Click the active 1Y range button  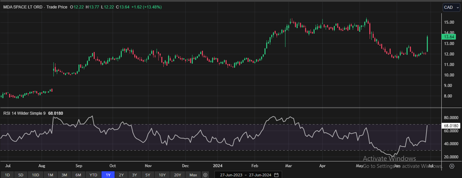coord(108,175)
